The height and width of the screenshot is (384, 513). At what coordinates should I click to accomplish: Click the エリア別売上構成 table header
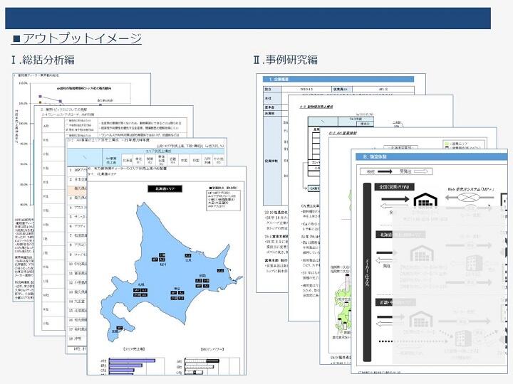point(163,151)
